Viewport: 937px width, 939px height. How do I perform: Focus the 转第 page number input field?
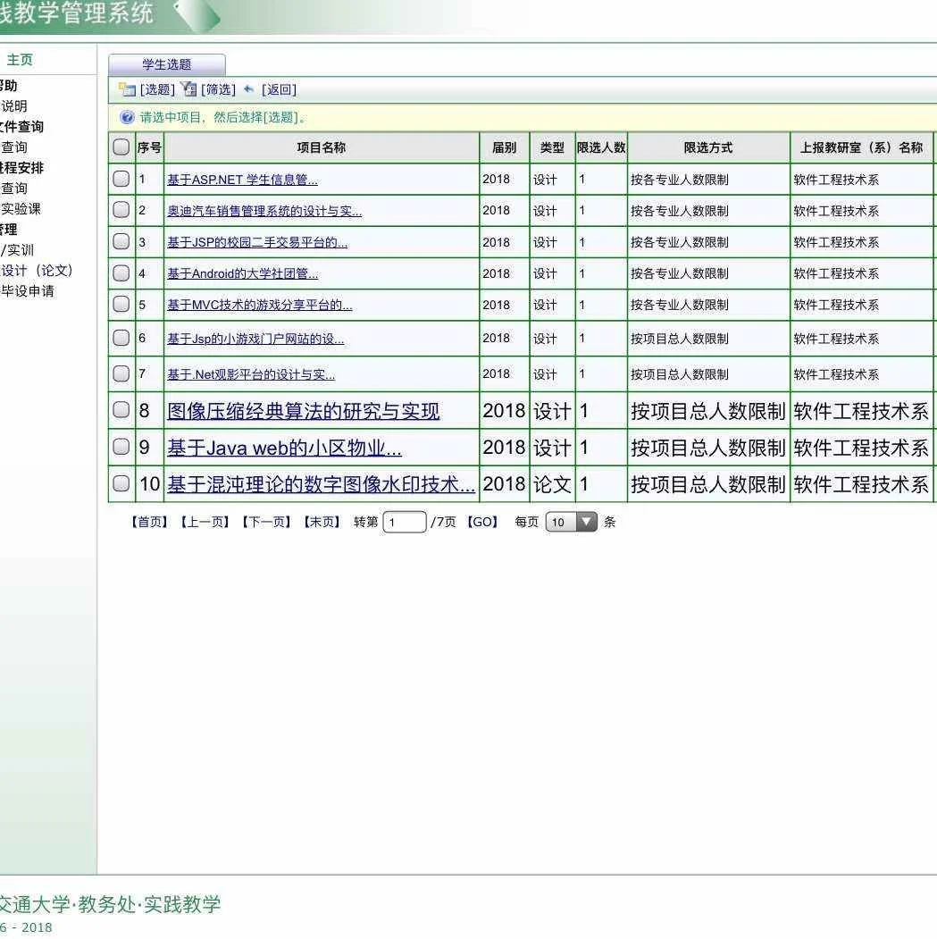click(405, 522)
